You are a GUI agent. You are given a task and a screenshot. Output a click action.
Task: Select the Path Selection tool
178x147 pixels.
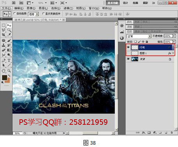point(4,65)
